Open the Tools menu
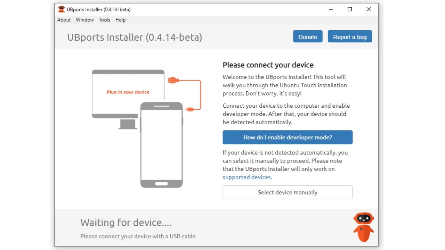Screen dimensions: 445x250 pos(104,20)
